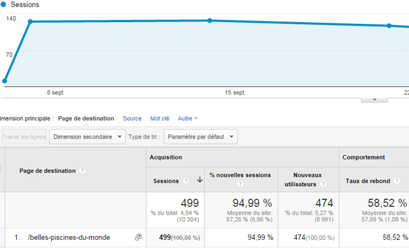Collapse chart using the arrow tab below graph
The height and width of the screenshot is (249, 409).
[375, 100]
